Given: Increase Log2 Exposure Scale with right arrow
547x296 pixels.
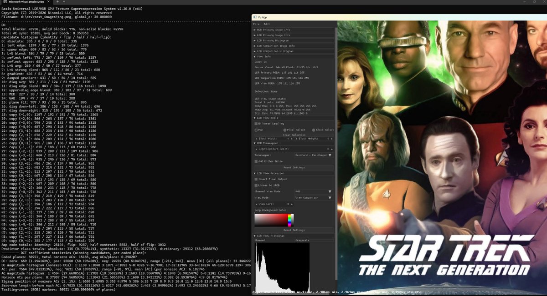Looking at the screenshot, I should tap(332, 149).
